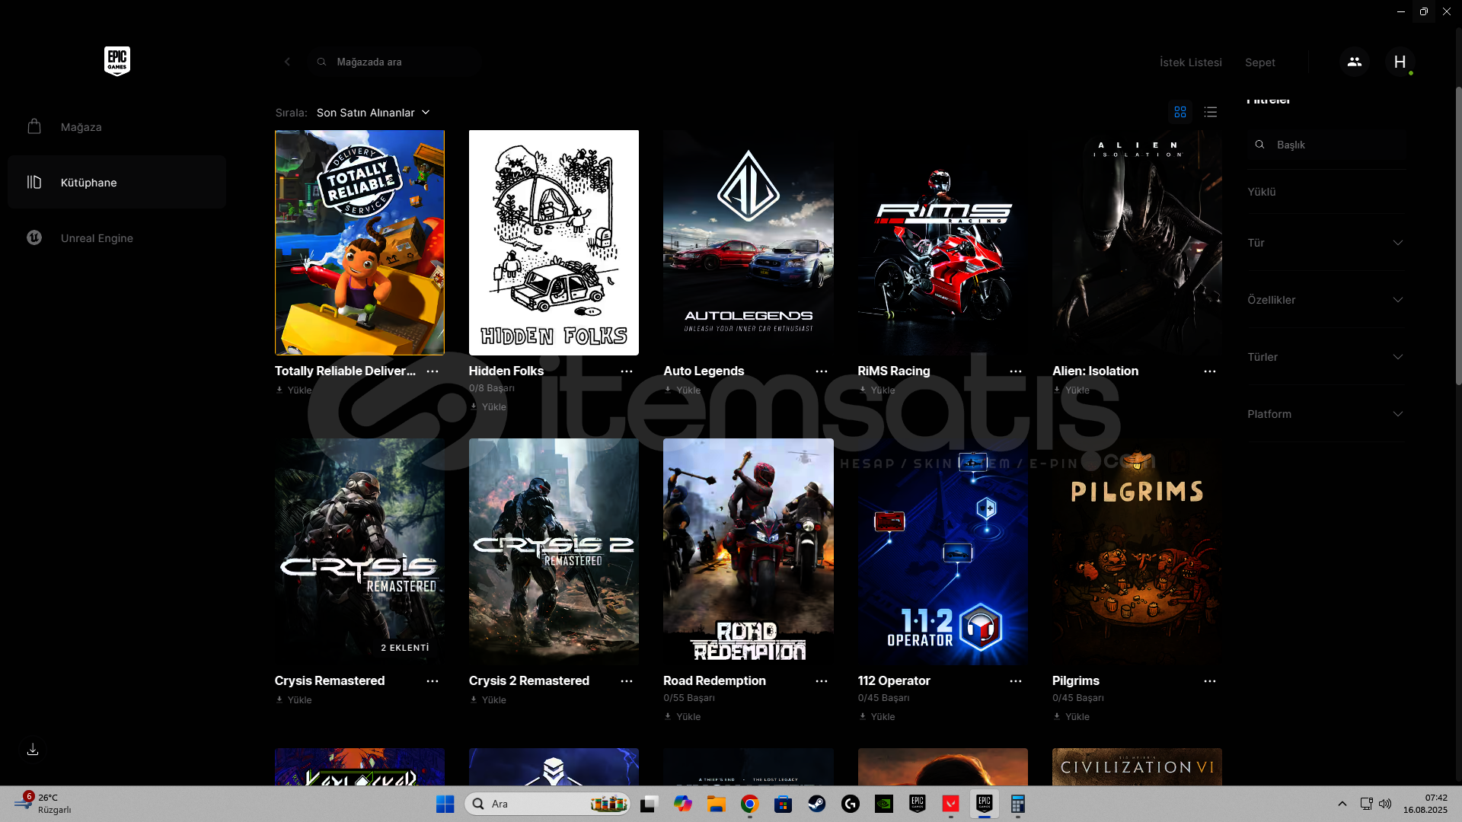Open the downloads icon in sidebar

tap(33, 750)
